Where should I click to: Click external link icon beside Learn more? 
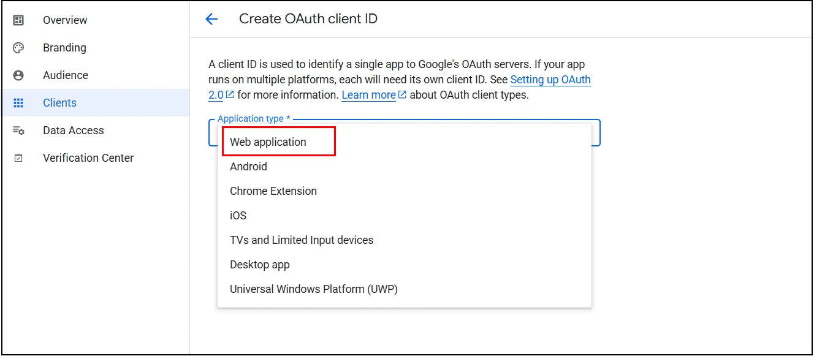pos(402,95)
